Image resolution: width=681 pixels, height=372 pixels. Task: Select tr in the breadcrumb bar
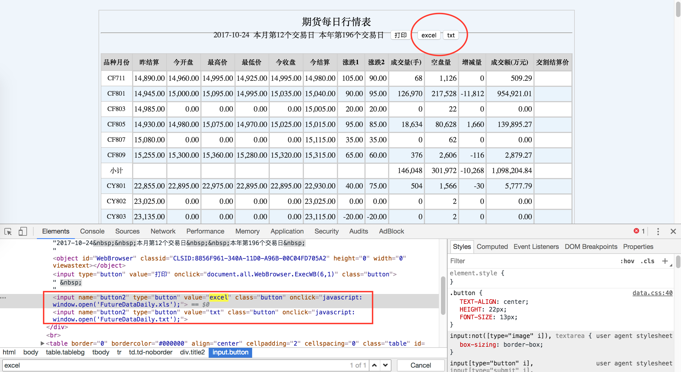point(119,352)
